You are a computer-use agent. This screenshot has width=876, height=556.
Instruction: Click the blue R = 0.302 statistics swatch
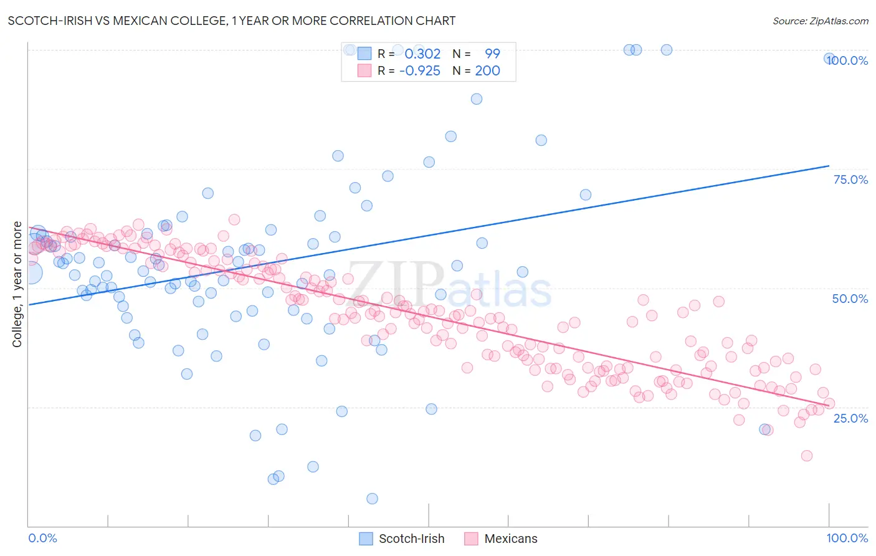[364, 54]
